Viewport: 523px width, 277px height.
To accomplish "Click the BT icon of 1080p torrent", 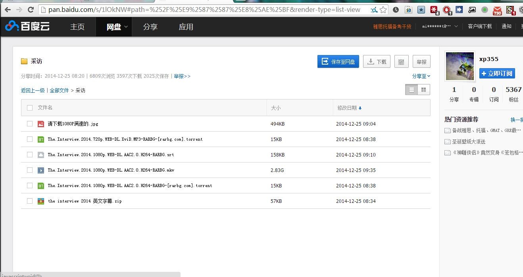I will [x=40, y=185].
